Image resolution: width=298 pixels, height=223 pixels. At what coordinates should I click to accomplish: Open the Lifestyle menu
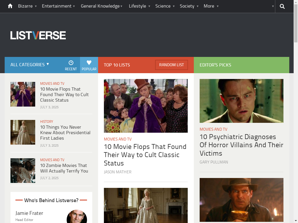[x=137, y=6]
